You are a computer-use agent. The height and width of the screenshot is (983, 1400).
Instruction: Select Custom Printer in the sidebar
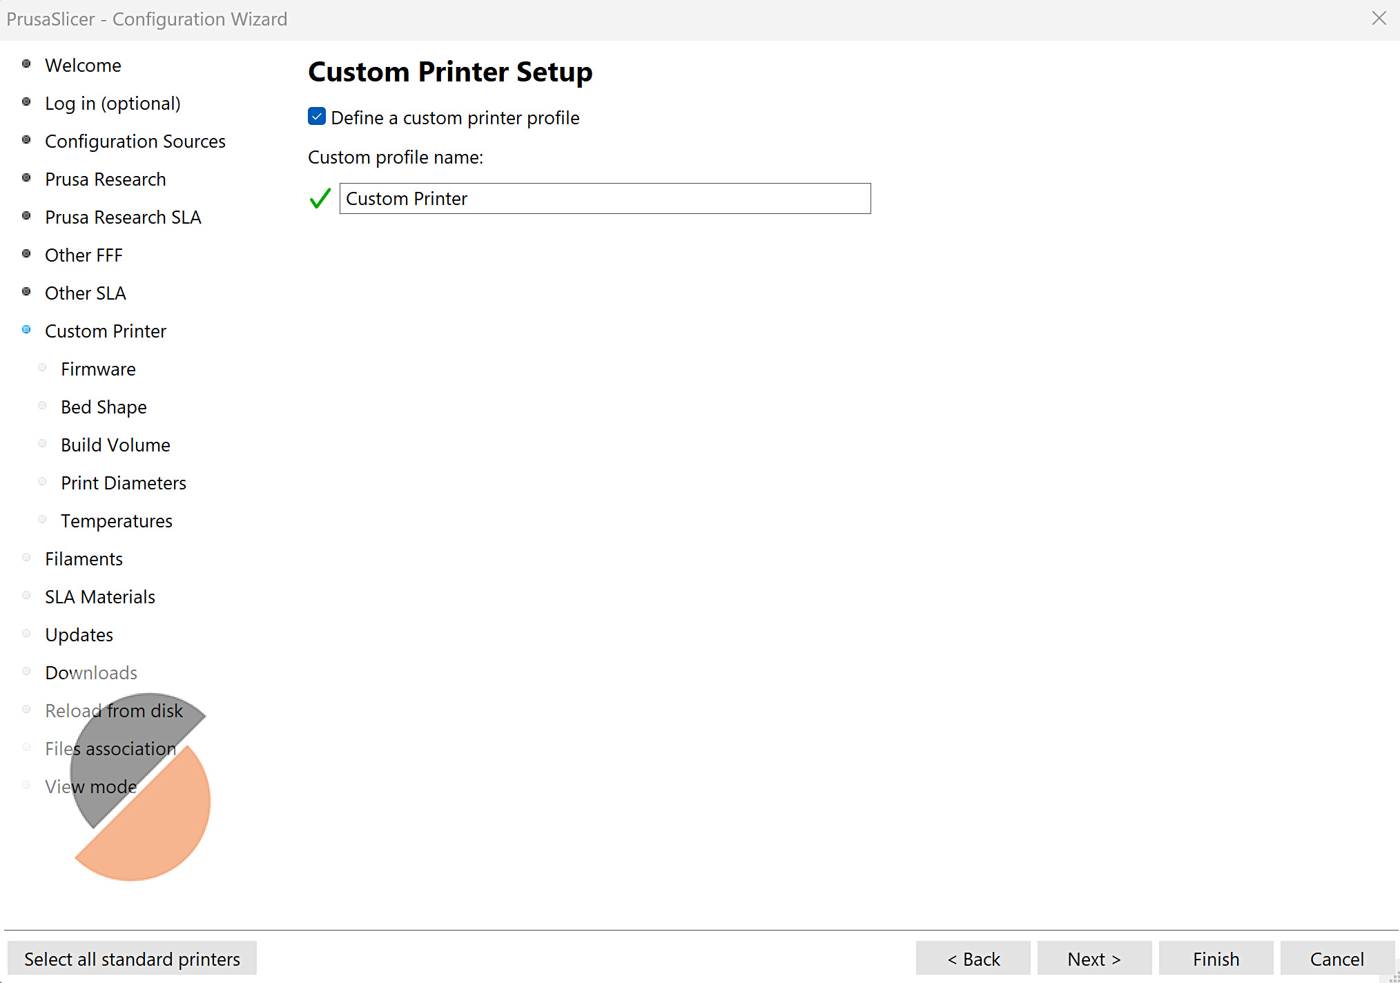pyautogui.click(x=105, y=331)
